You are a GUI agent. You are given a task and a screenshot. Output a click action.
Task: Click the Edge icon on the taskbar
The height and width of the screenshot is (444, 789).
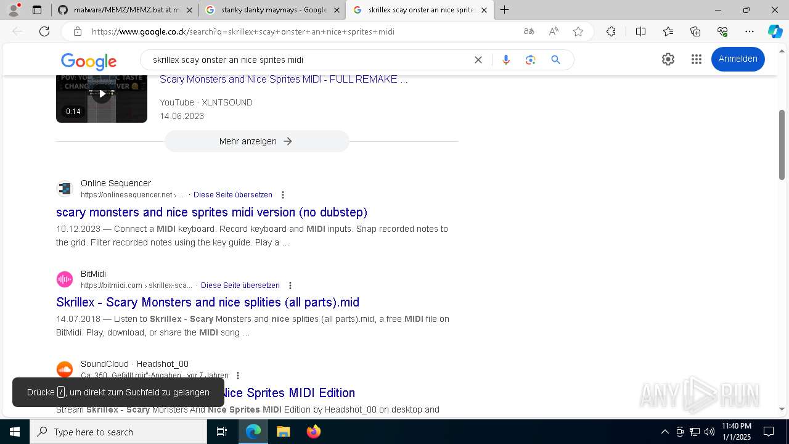pos(253,432)
